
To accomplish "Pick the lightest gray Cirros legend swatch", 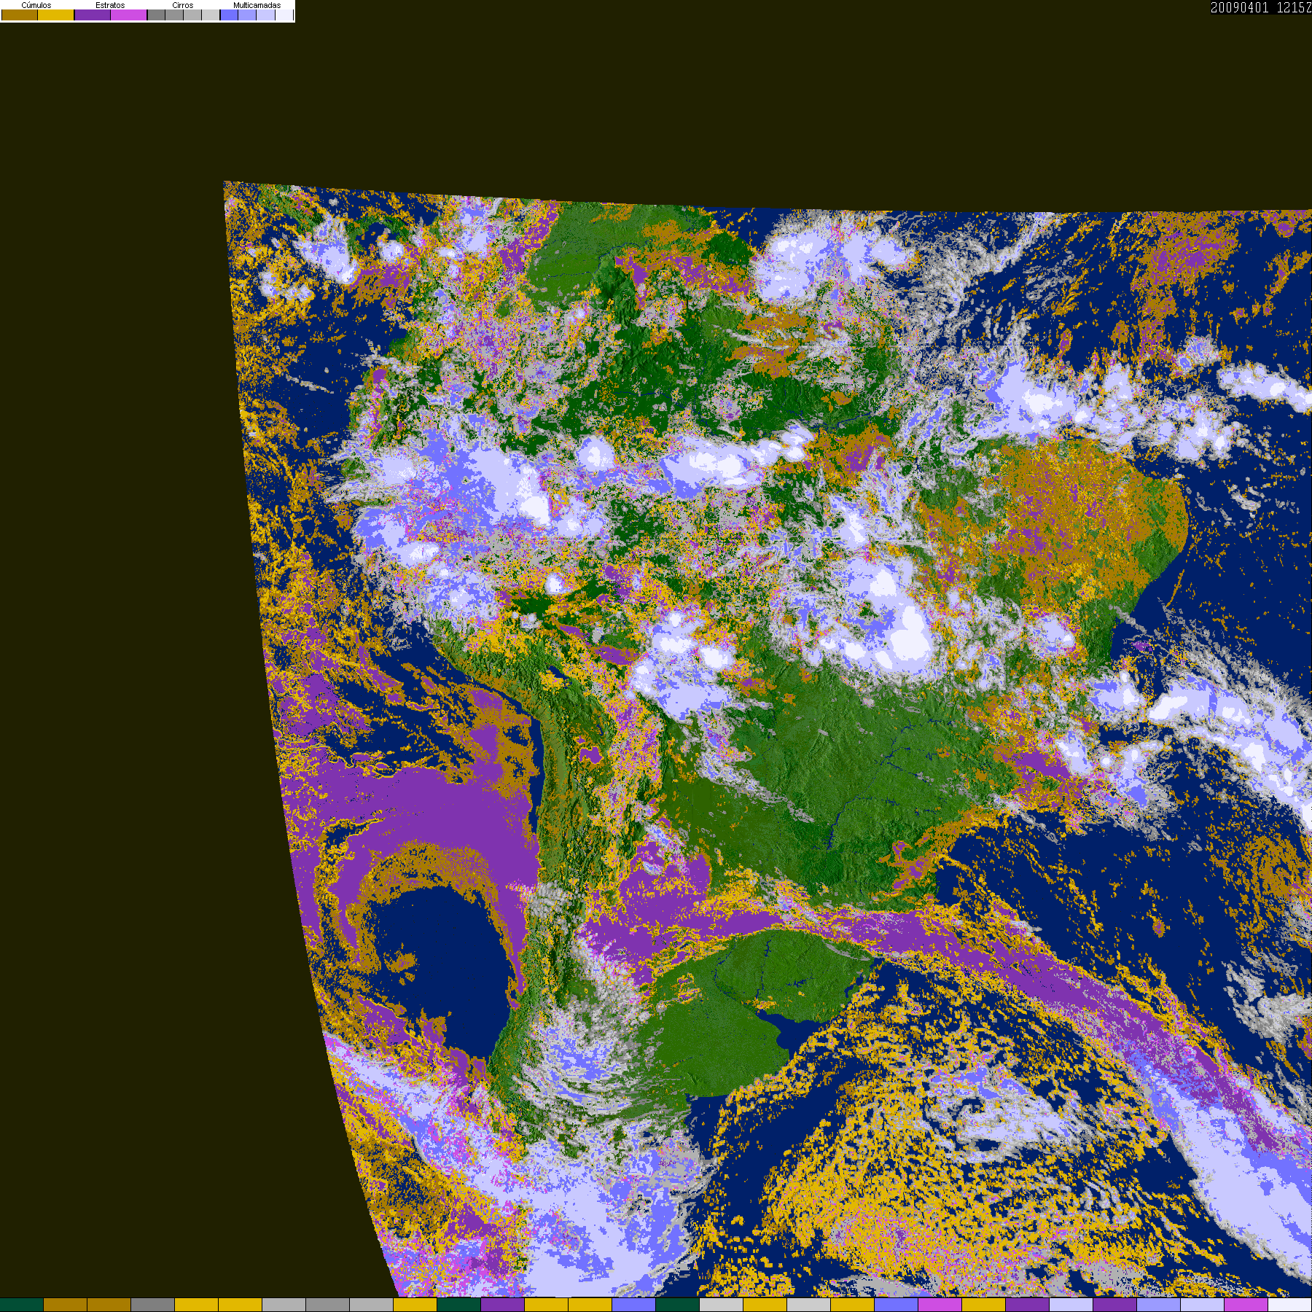I will 211,15.
